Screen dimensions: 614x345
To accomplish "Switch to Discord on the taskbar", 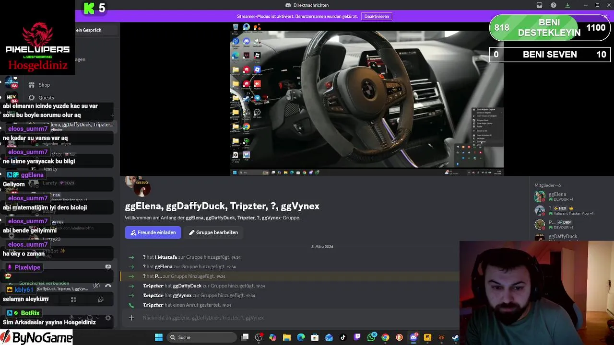I will (x=413, y=337).
